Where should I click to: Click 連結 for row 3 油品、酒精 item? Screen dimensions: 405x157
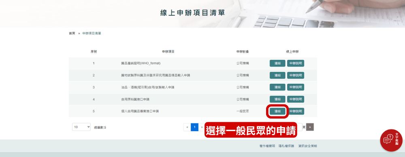tap(277, 87)
